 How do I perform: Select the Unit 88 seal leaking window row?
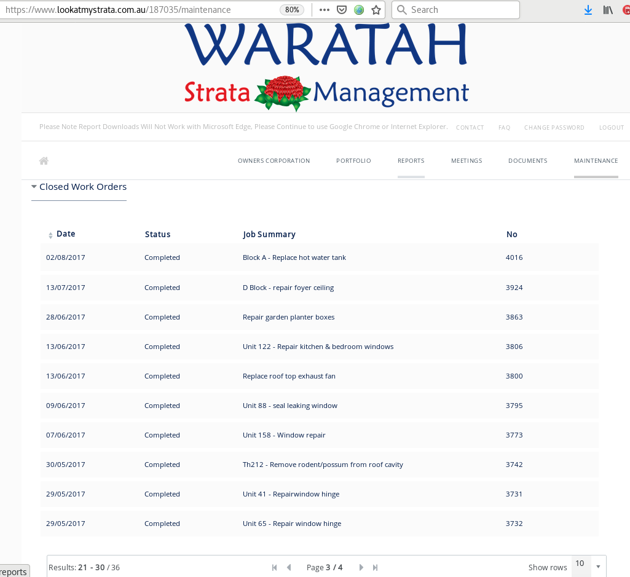pos(320,406)
